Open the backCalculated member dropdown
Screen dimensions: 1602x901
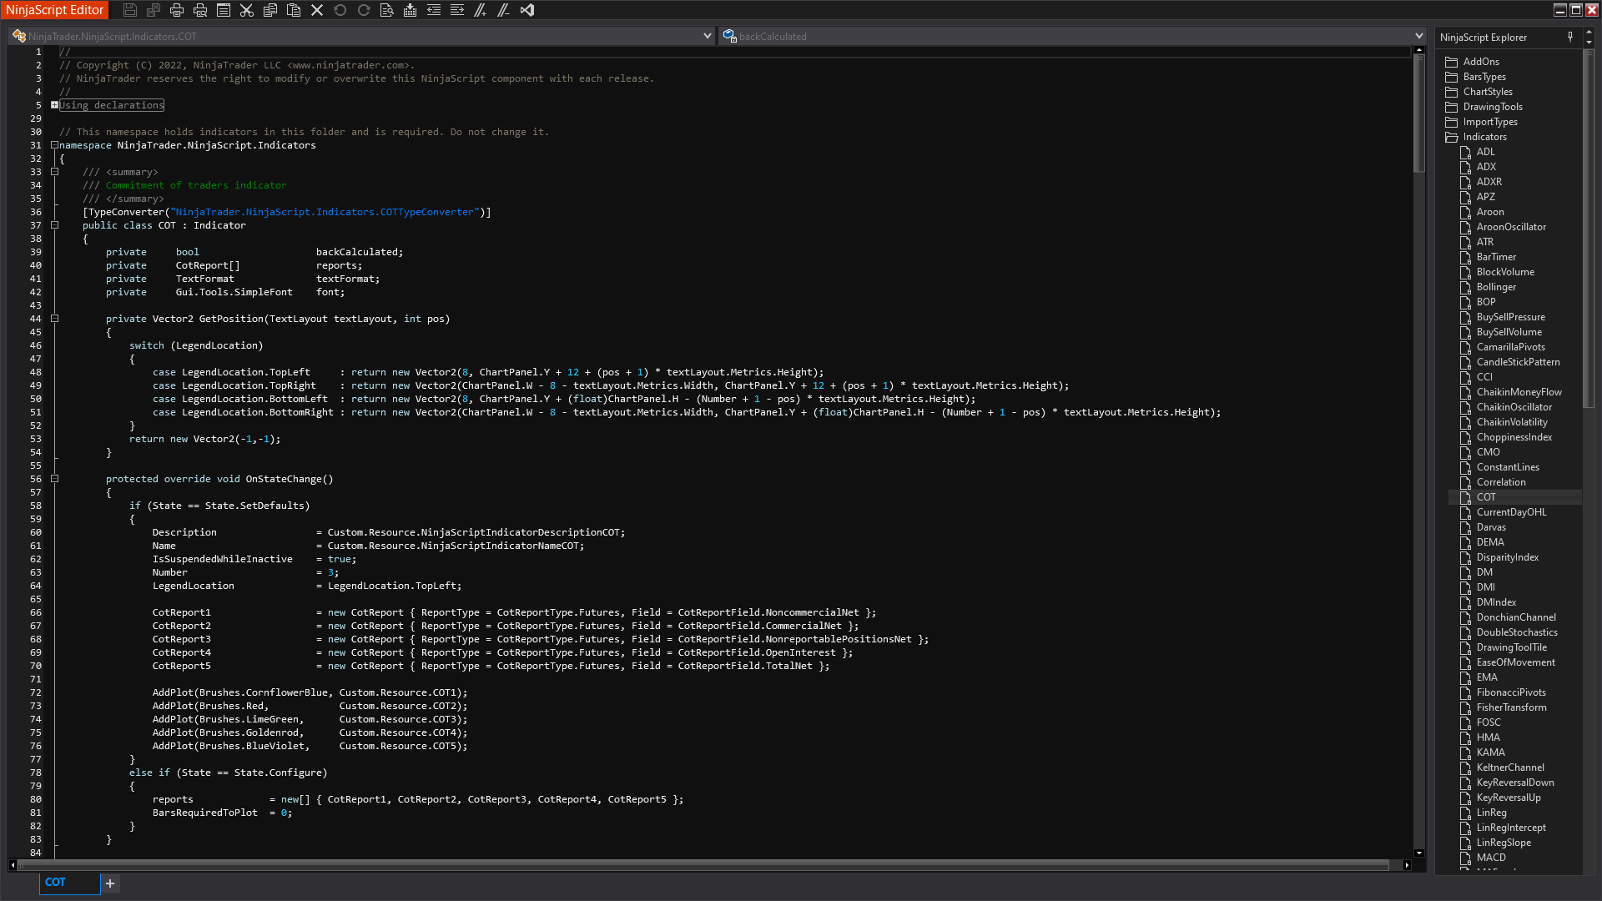1418,36
